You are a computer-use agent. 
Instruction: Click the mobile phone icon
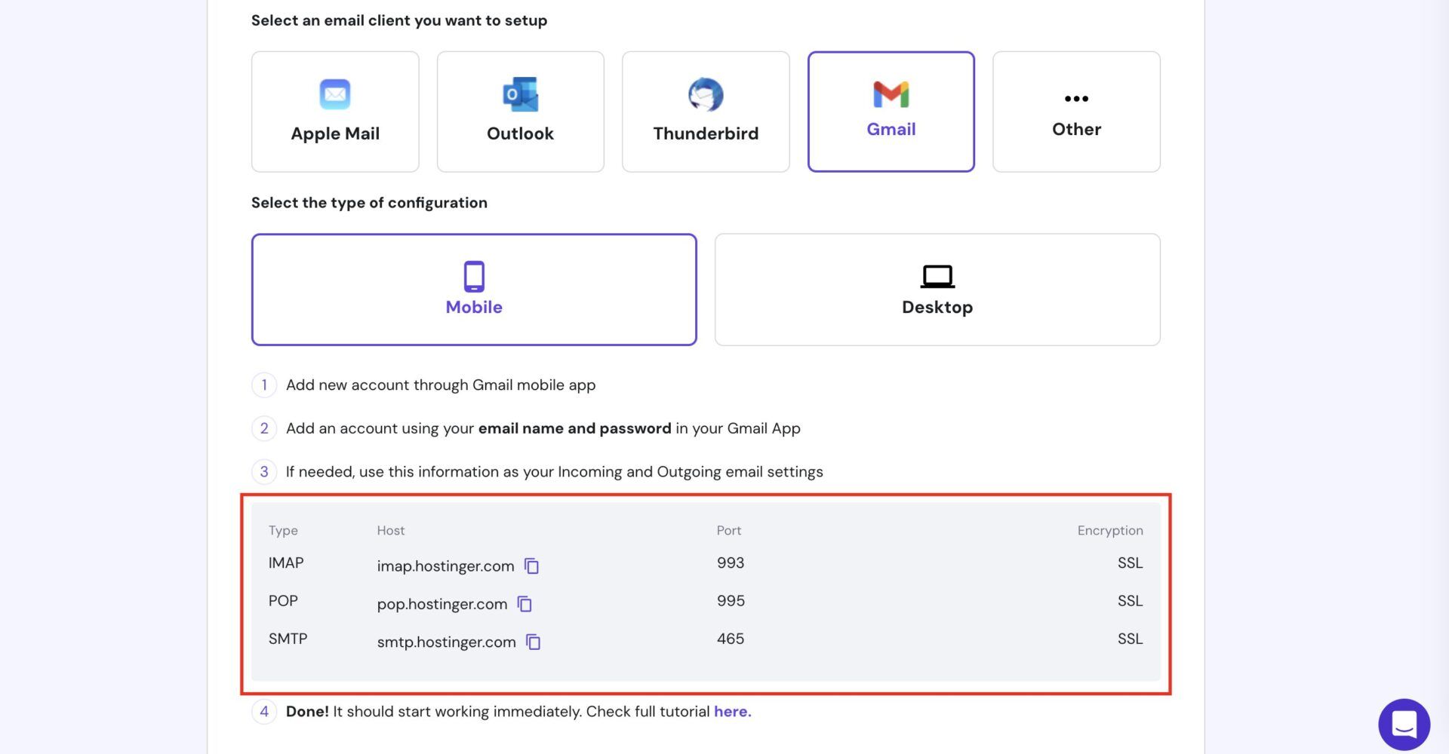click(x=474, y=277)
